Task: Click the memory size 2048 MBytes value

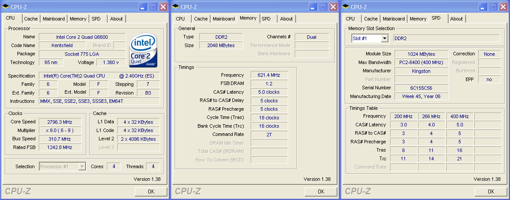Action: [221, 45]
